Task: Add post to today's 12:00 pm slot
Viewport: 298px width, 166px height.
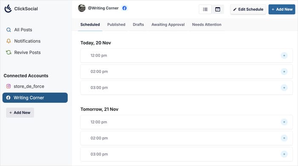Action: click(x=284, y=55)
